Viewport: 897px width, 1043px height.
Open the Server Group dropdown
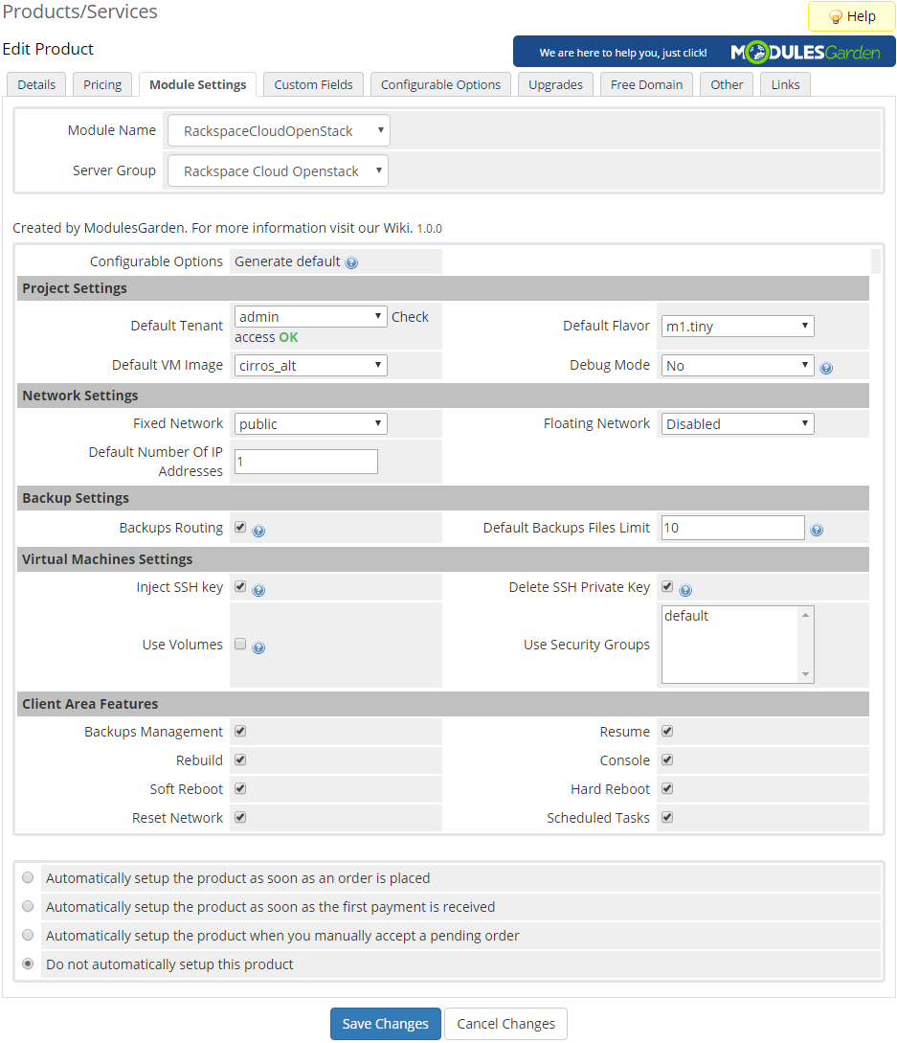pyautogui.click(x=277, y=170)
